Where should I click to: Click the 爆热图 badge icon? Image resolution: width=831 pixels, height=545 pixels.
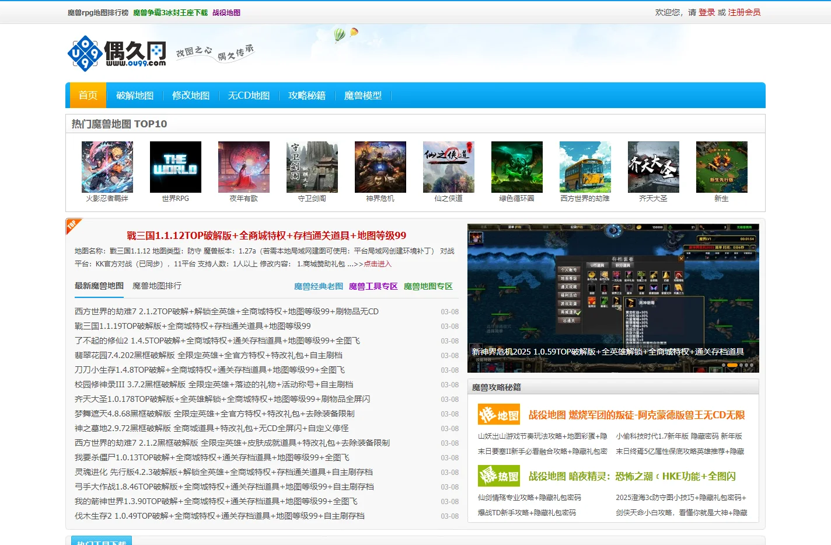499,476
